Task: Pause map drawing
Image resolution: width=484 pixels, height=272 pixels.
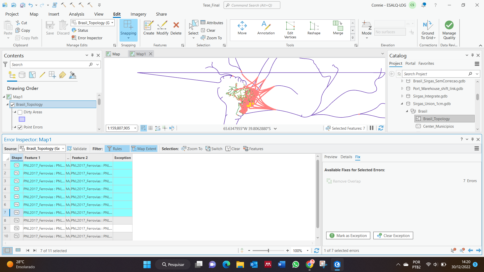Action: pos(372,128)
